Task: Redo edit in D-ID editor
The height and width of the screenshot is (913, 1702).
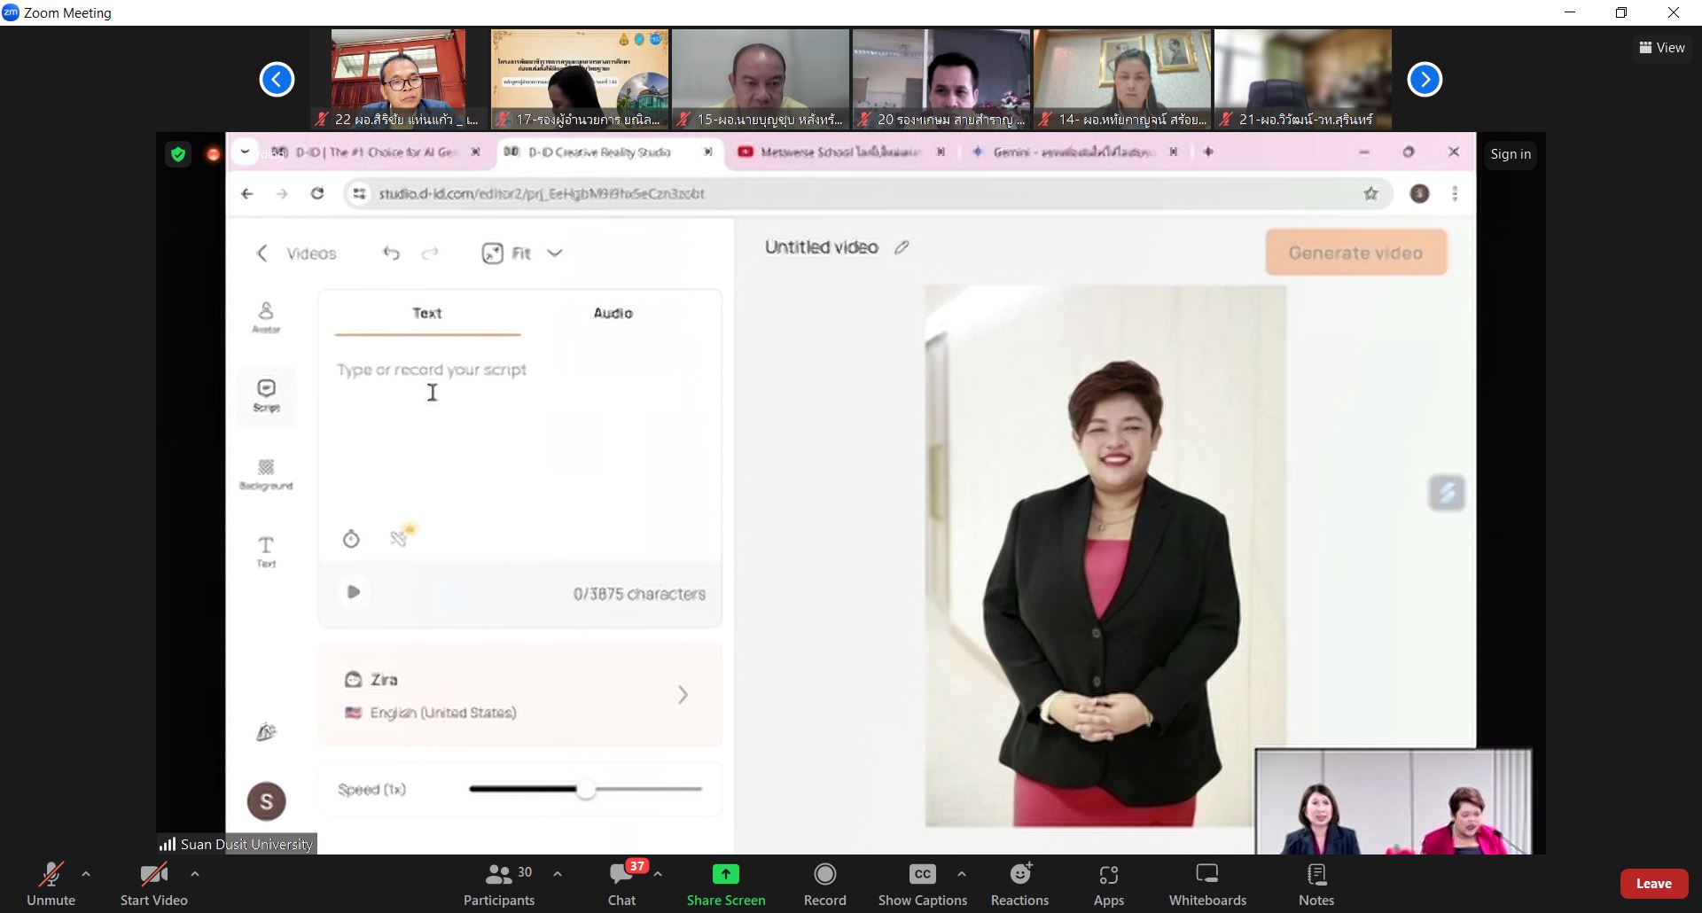Action: click(x=430, y=254)
